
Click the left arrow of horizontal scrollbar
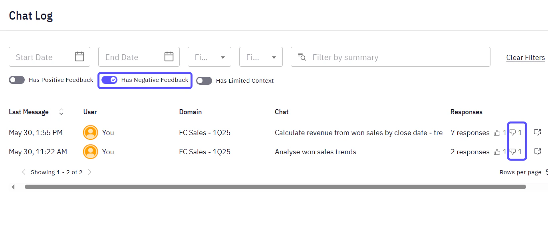click(x=13, y=187)
